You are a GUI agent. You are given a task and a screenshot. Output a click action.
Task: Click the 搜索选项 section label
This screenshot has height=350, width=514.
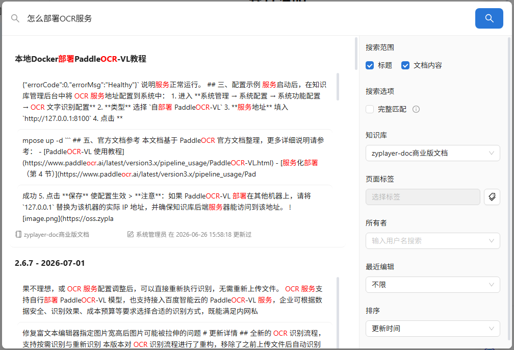click(x=380, y=91)
